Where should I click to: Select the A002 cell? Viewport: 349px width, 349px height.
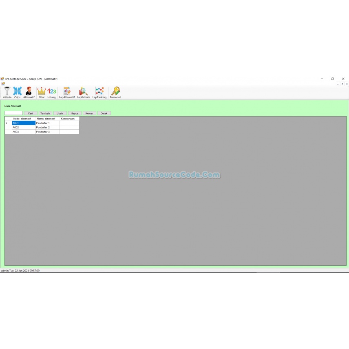[x=24, y=127]
